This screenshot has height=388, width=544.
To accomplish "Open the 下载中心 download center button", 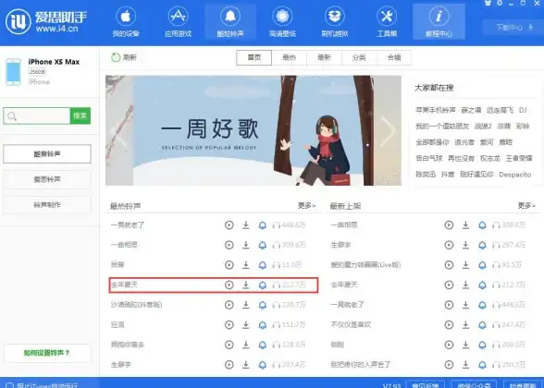I will [513, 28].
